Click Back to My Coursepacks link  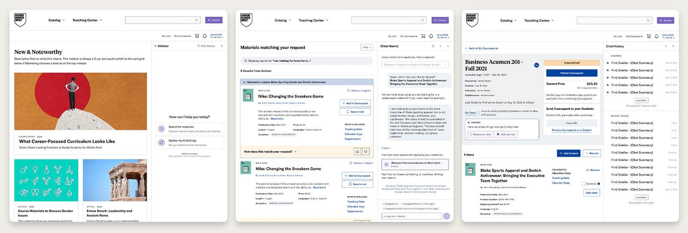tap(482, 48)
